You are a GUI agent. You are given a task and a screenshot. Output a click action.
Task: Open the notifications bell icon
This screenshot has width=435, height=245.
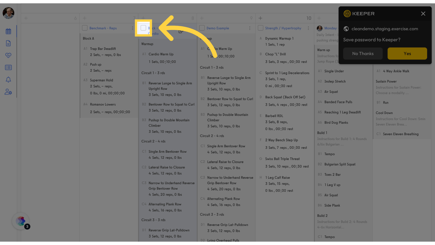tap(8, 79)
